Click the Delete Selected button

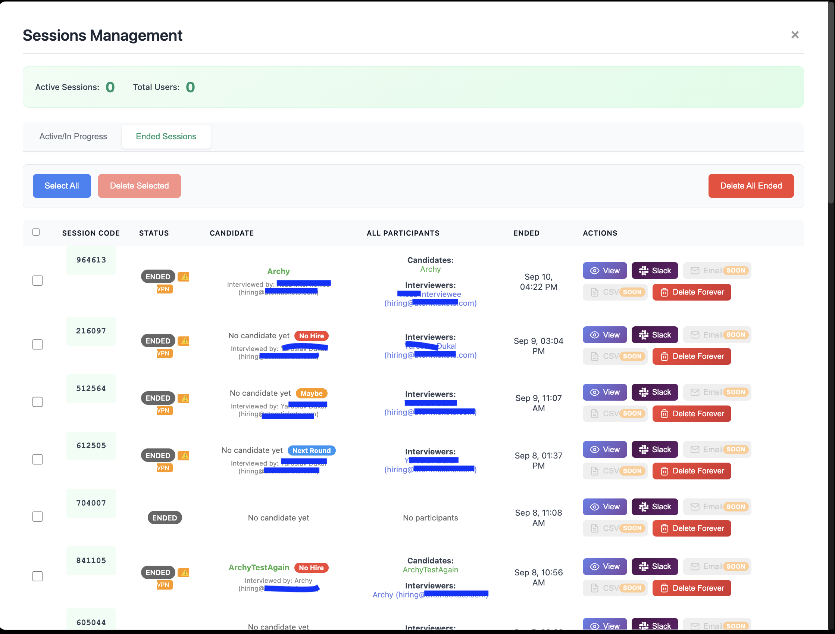[139, 186]
